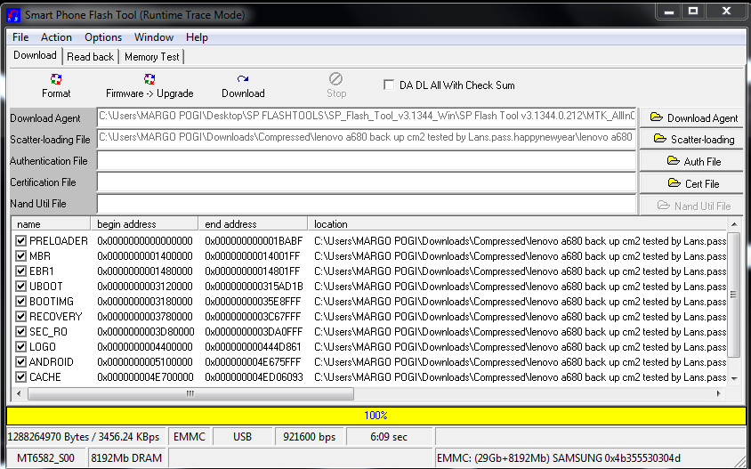Screen dimensions: 751x469
Task: Click the horizontal scrollbar left arrow
Action: 19,393
